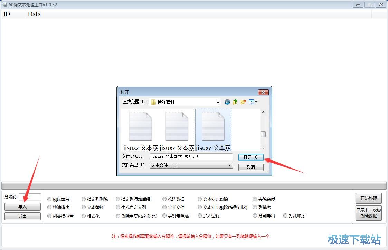Viewport: 388px width, 250px height.
Task: Go back to the previous folder in Open dialog
Action: (227, 102)
